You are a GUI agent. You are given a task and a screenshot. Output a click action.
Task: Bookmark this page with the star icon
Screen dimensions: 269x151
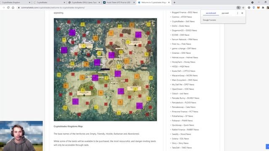243,8
